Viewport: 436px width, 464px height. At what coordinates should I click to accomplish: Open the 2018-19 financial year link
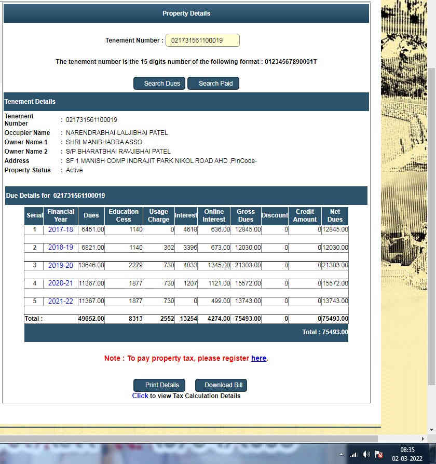tap(61, 248)
